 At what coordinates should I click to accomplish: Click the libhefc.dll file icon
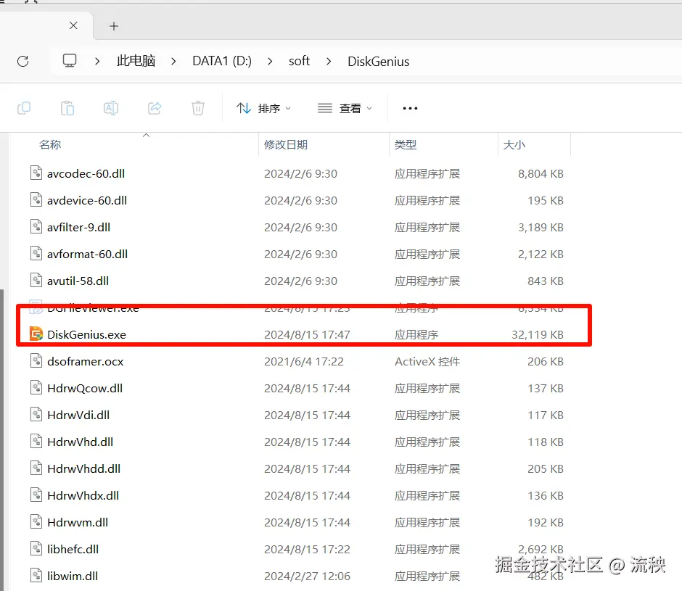click(36, 549)
